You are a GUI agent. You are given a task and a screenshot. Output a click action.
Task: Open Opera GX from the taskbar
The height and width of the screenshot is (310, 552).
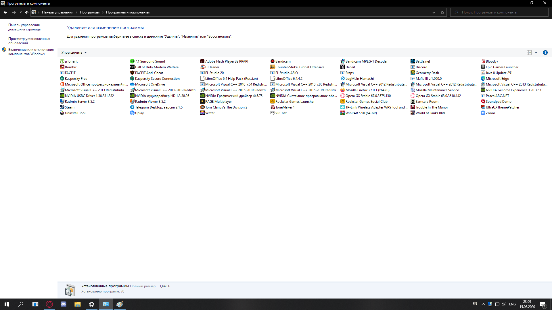click(49, 304)
